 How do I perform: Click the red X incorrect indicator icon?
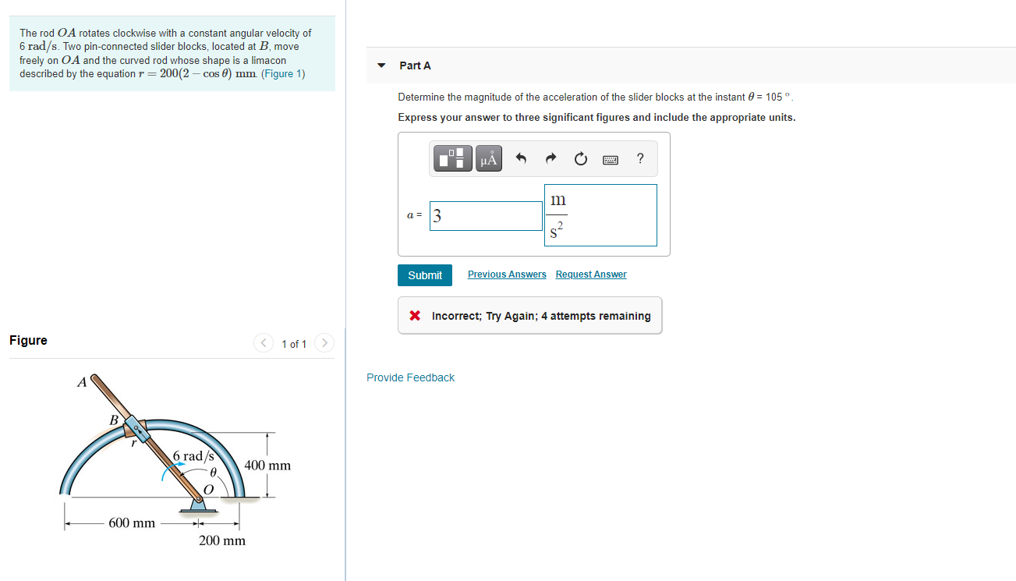tap(413, 315)
